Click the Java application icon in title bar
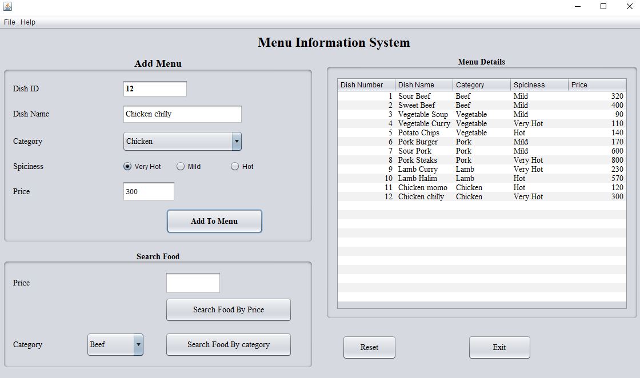Image resolution: width=640 pixels, height=378 pixels. tap(7, 6)
